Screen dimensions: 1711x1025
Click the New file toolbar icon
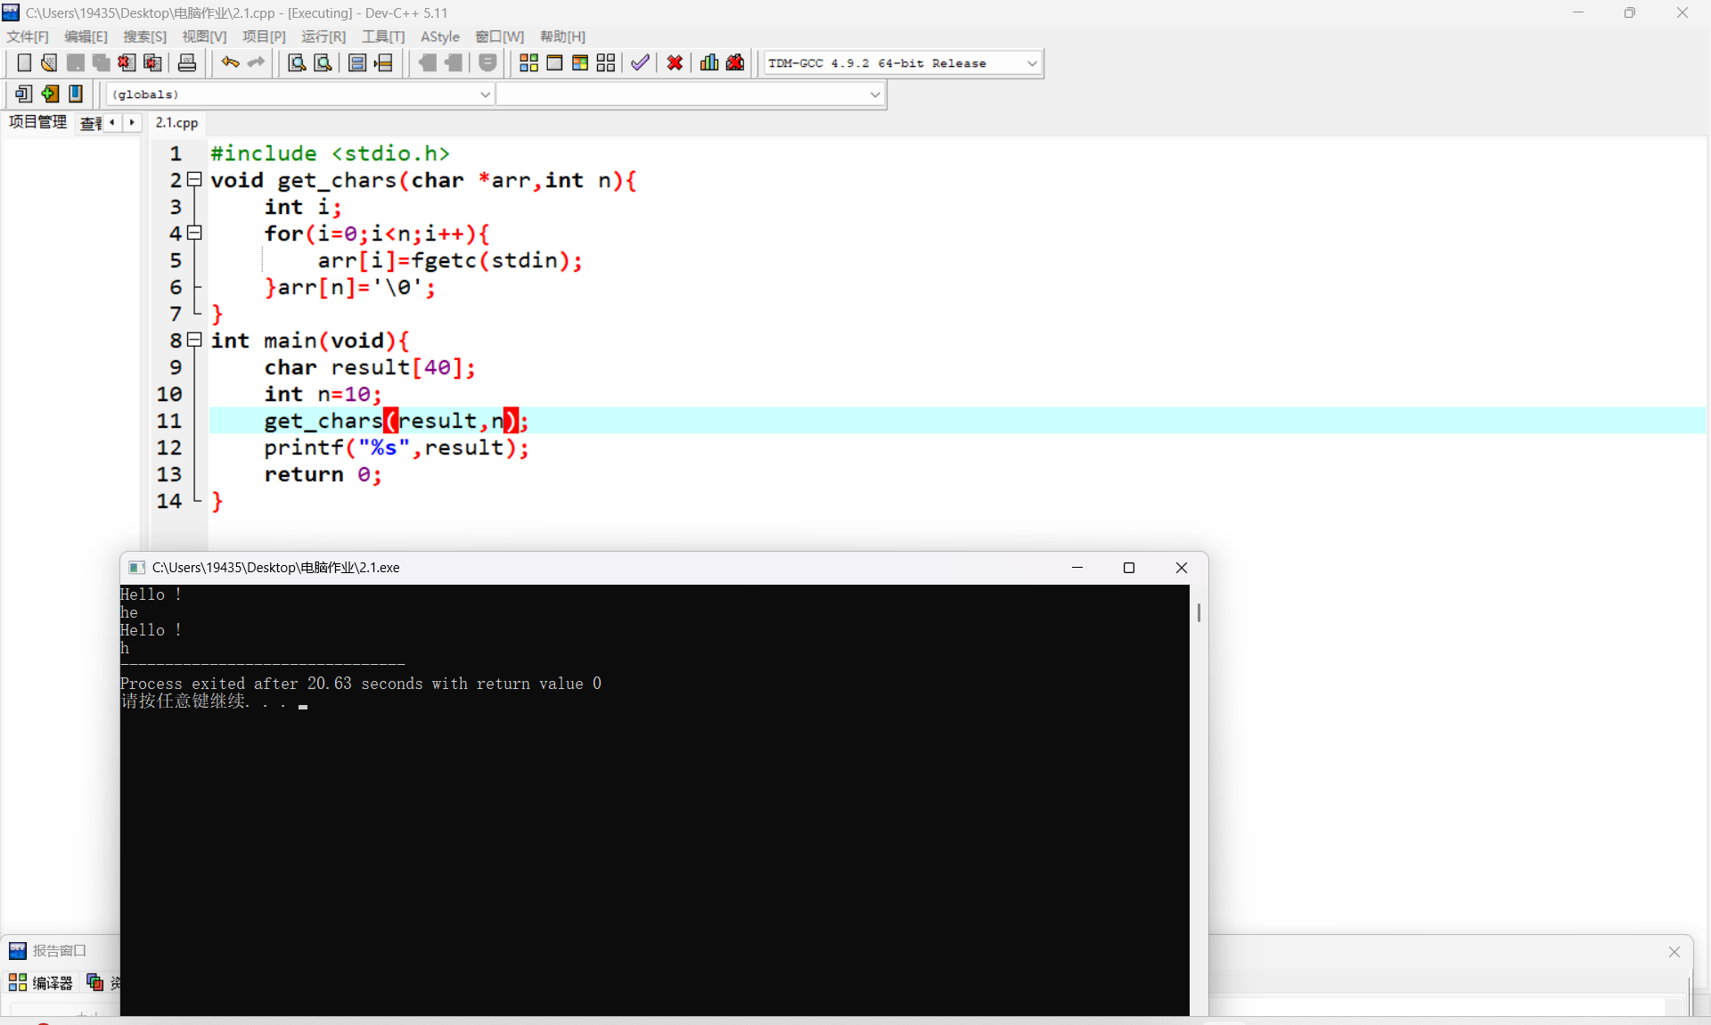[24, 62]
